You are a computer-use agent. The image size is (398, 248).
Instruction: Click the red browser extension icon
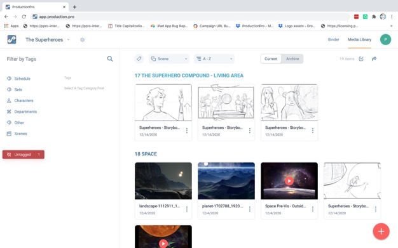(357, 16)
